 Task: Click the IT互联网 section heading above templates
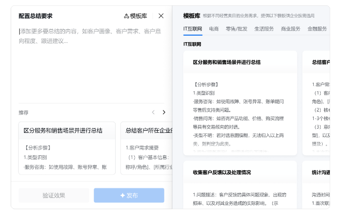pyautogui.click(x=192, y=44)
